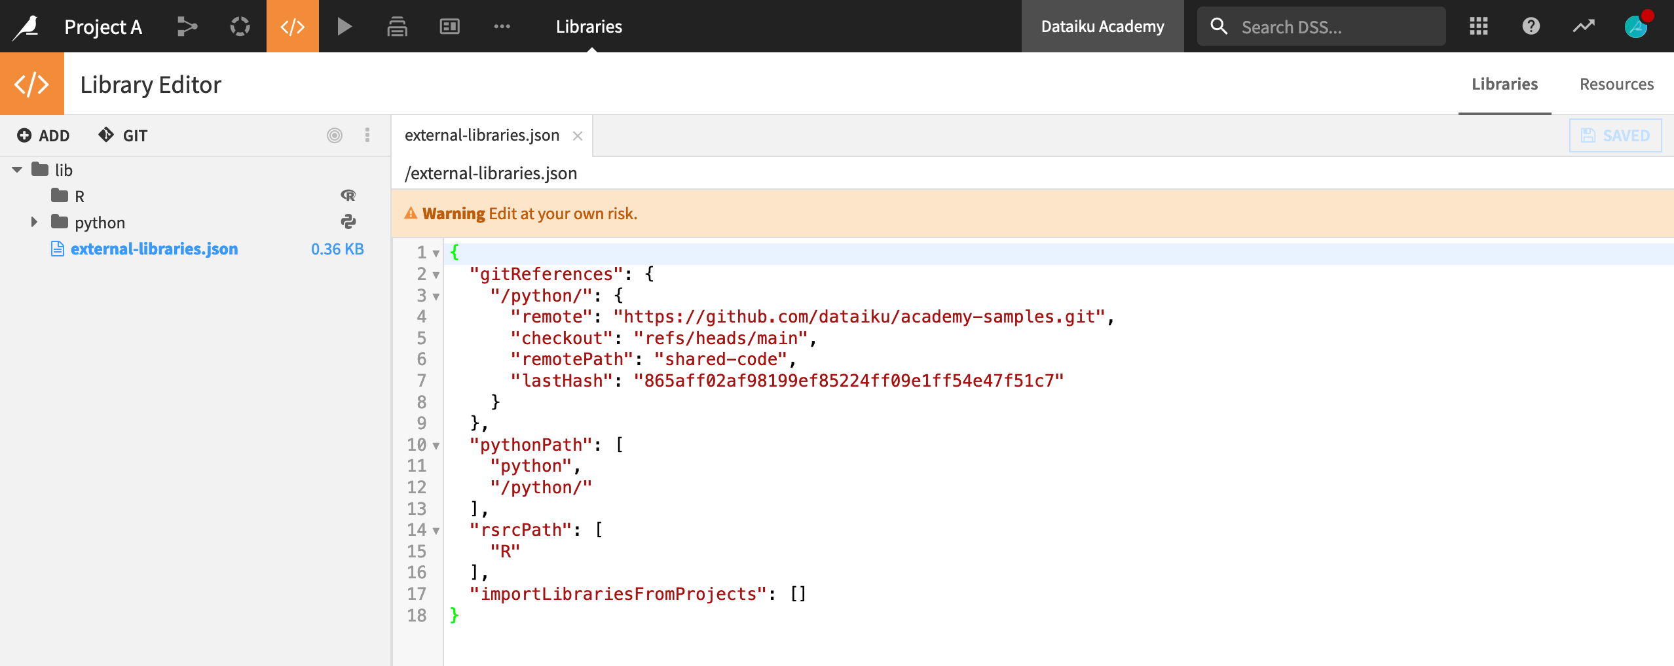Screen dimensions: 1674x666
Task: Open Scenarios via the play icon
Action: pos(345,26)
